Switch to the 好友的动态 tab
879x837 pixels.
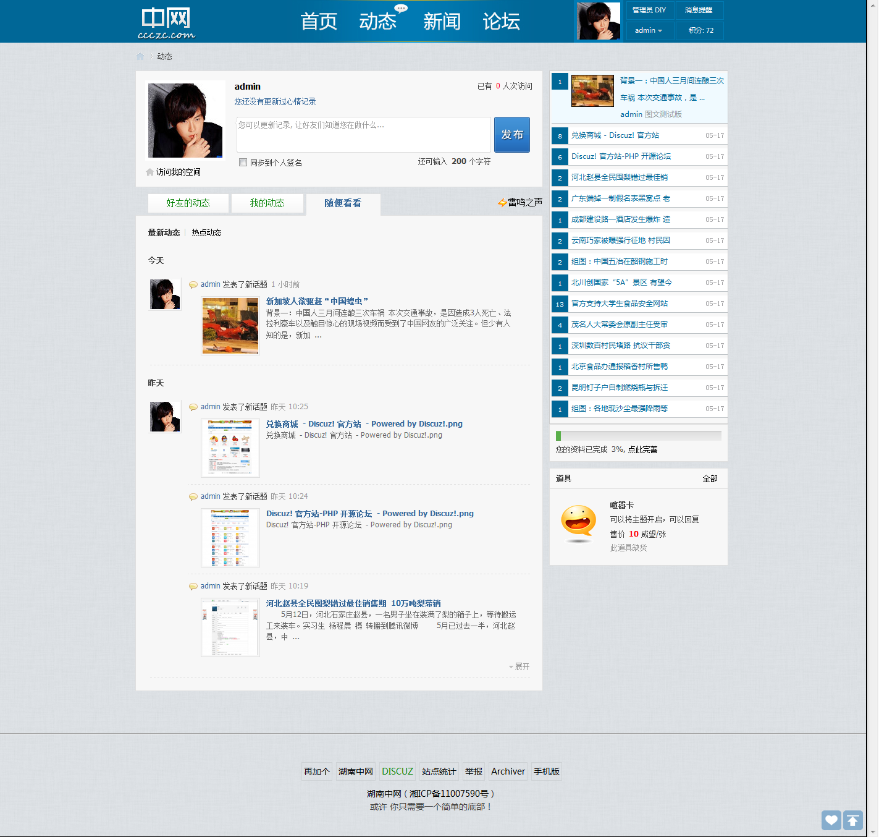tap(188, 203)
